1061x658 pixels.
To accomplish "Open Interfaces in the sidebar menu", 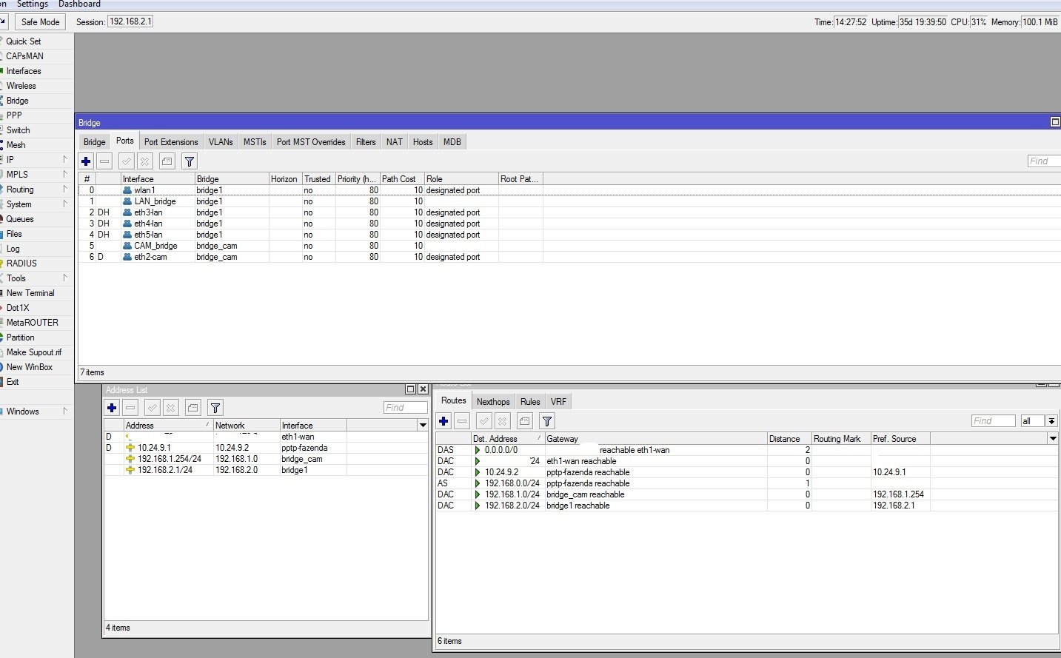I will (24, 71).
